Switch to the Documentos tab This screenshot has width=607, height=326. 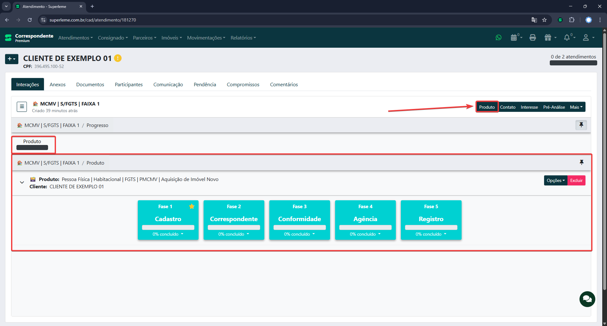pyautogui.click(x=90, y=84)
